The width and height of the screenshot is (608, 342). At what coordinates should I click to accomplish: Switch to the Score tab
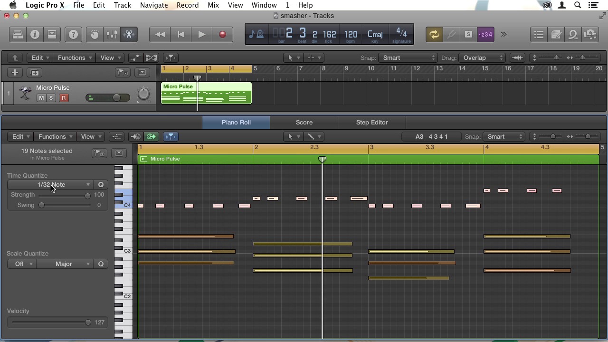[x=304, y=123]
